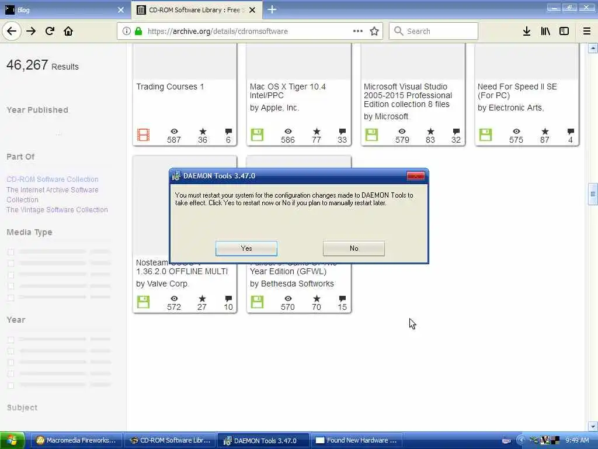Click the favorites star showing 27
This screenshot has width=598, height=449.
[202, 299]
